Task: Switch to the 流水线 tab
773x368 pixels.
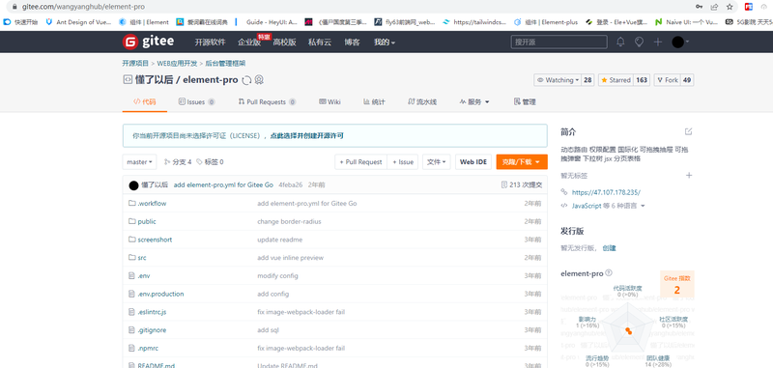Action: click(x=422, y=102)
